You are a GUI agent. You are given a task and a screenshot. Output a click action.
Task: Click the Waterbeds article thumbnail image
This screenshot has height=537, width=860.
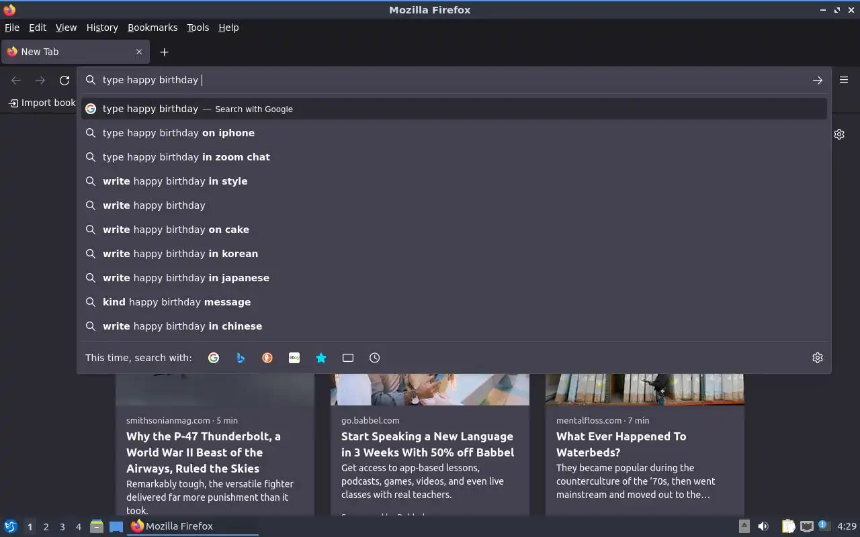pyautogui.click(x=645, y=389)
